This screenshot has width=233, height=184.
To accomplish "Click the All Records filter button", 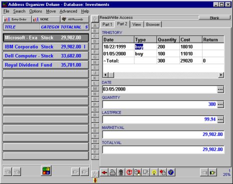I will click(75, 19).
